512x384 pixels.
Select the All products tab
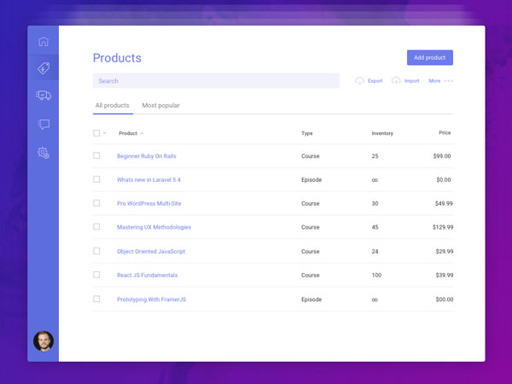pyautogui.click(x=112, y=106)
